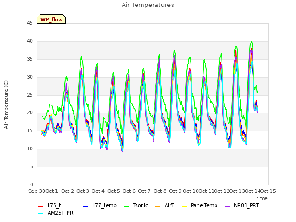
Task: Toggle the li77_temp legend entry
Action: (100, 205)
